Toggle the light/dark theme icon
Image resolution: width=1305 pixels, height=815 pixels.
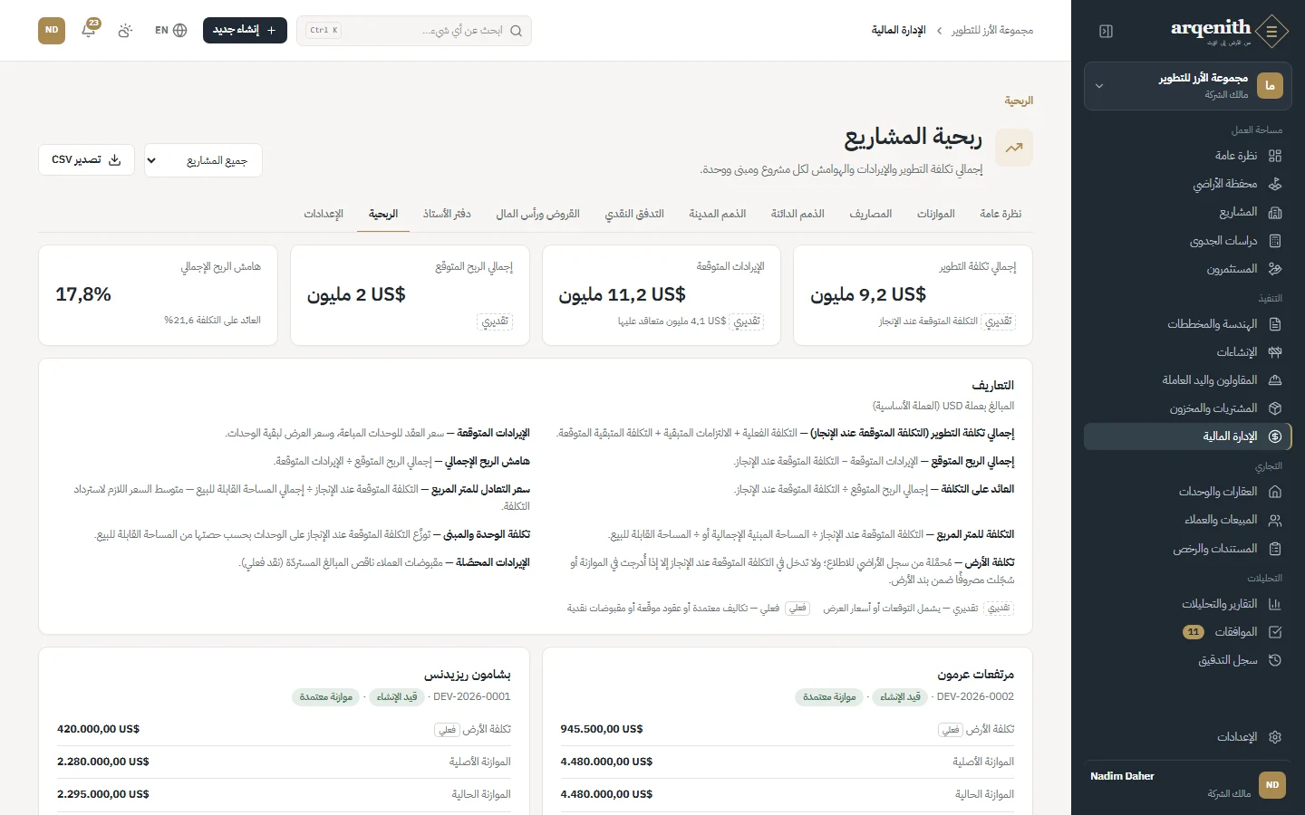point(125,30)
